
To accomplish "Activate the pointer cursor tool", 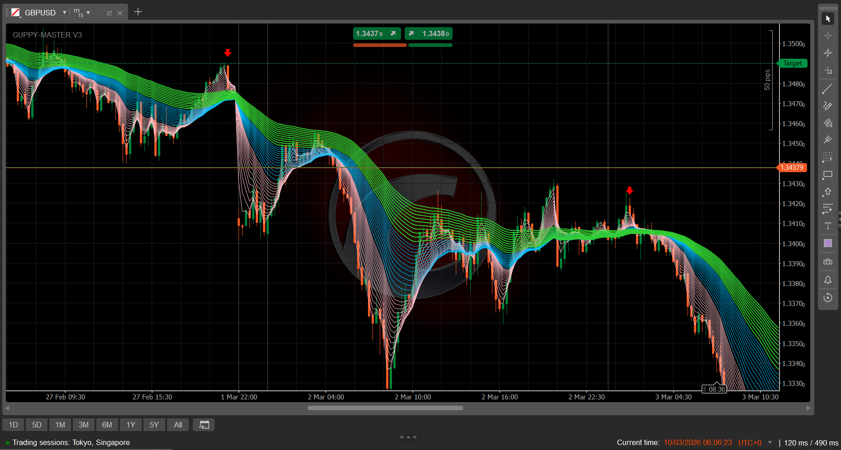I will point(827,19).
